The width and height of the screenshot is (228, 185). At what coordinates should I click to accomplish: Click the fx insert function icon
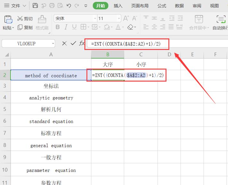pyautogui.click(x=82, y=43)
